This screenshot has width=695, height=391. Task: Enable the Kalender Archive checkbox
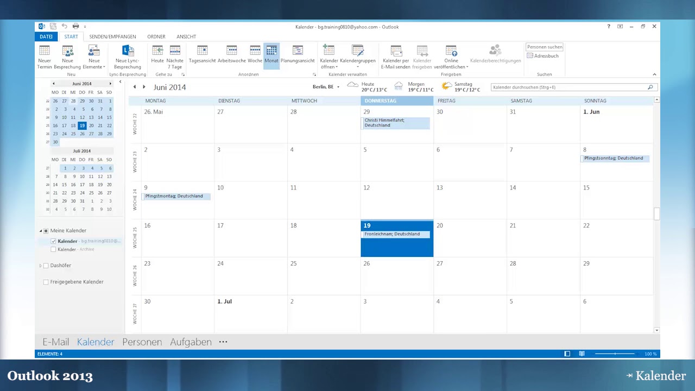[x=53, y=249]
